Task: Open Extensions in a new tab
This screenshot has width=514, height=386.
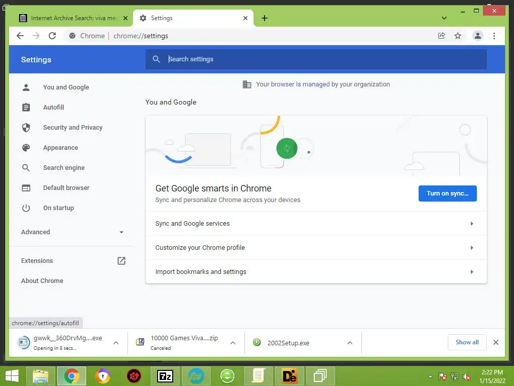Action: tap(37, 261)
